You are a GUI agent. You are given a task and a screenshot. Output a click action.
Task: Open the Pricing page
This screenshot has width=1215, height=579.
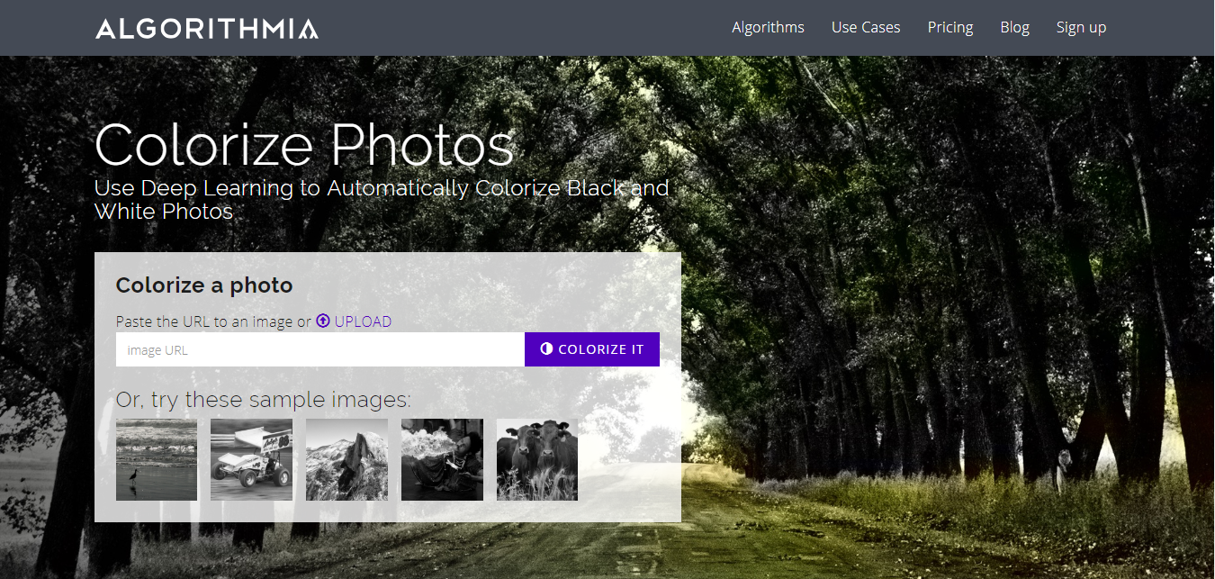pos(950,27)
